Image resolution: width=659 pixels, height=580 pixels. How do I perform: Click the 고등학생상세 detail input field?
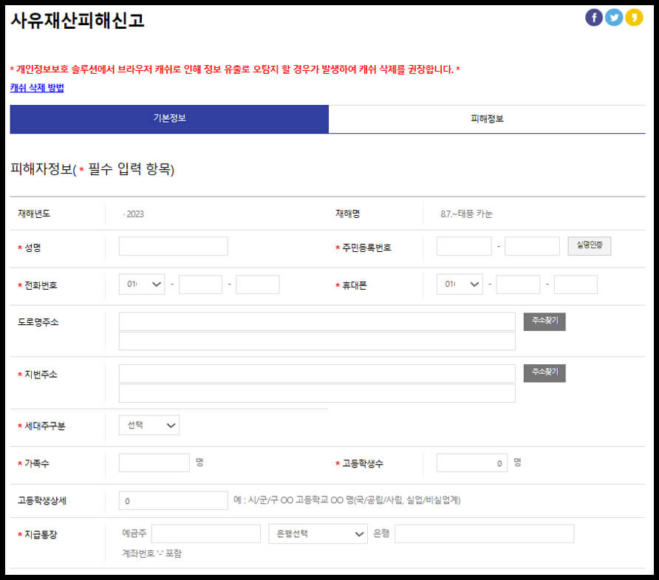[x=173, y=500]
